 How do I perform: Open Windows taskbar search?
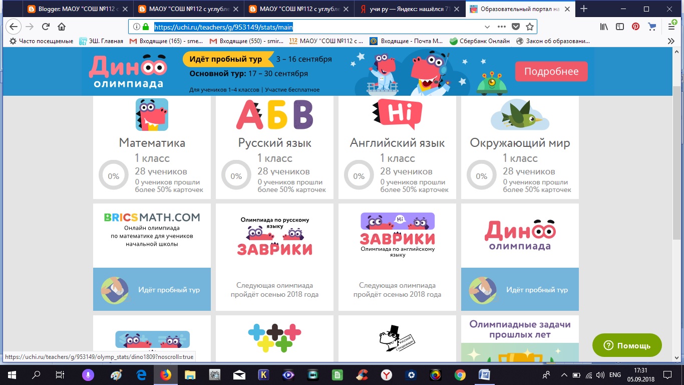click(36, 374)
